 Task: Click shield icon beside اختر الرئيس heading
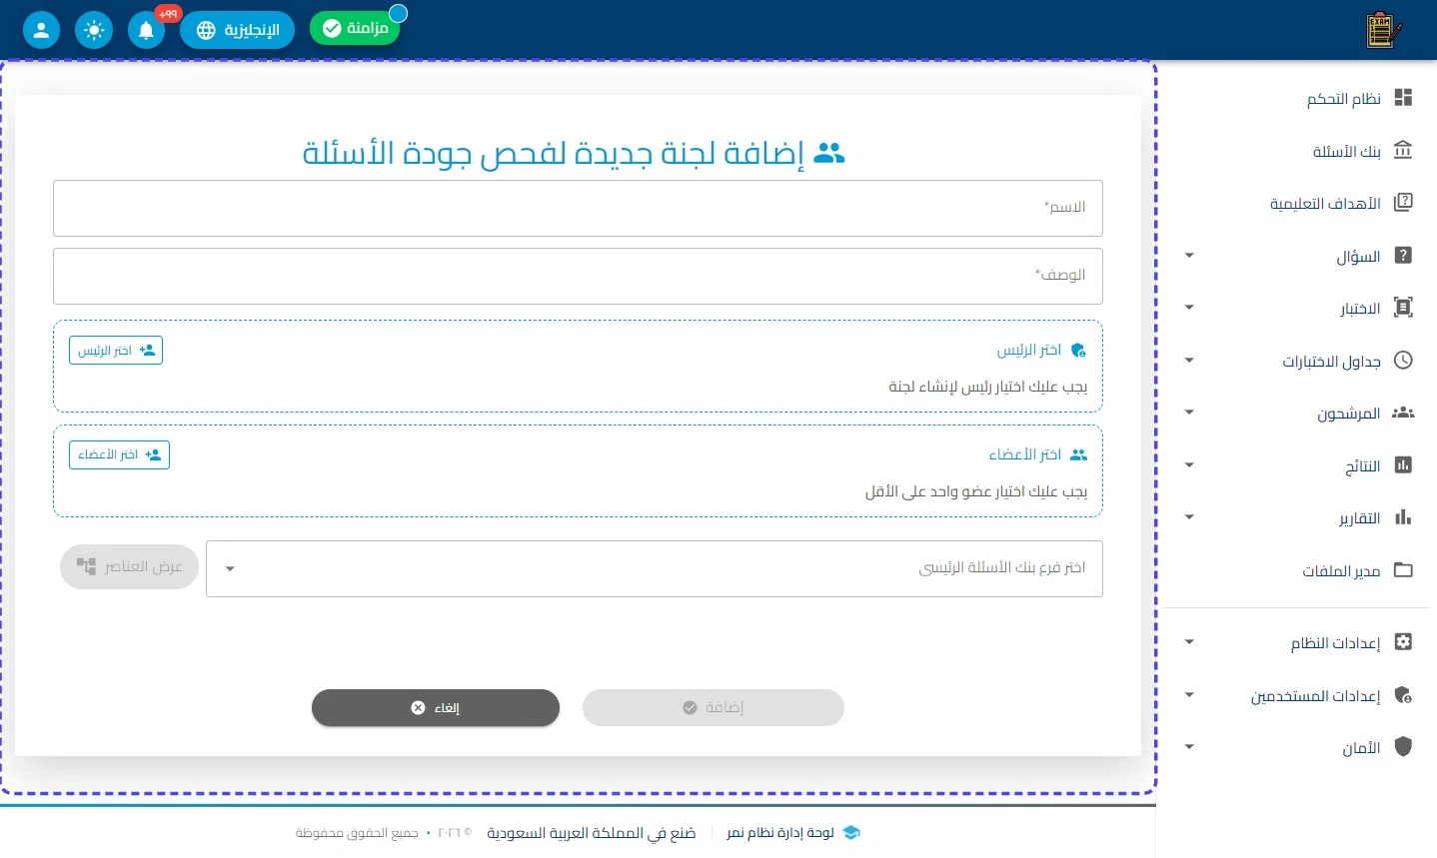[1078, 351]
